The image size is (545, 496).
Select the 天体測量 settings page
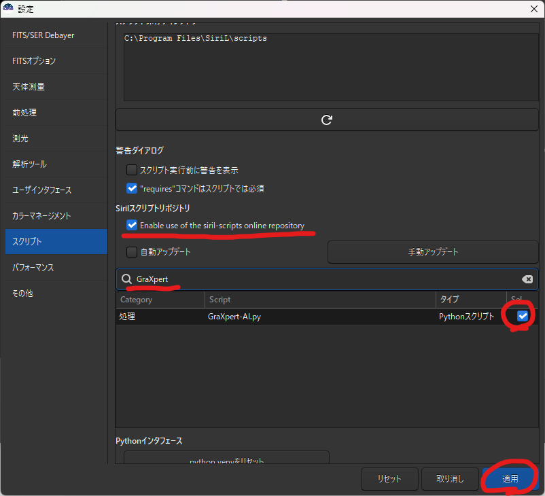(54, 87)
